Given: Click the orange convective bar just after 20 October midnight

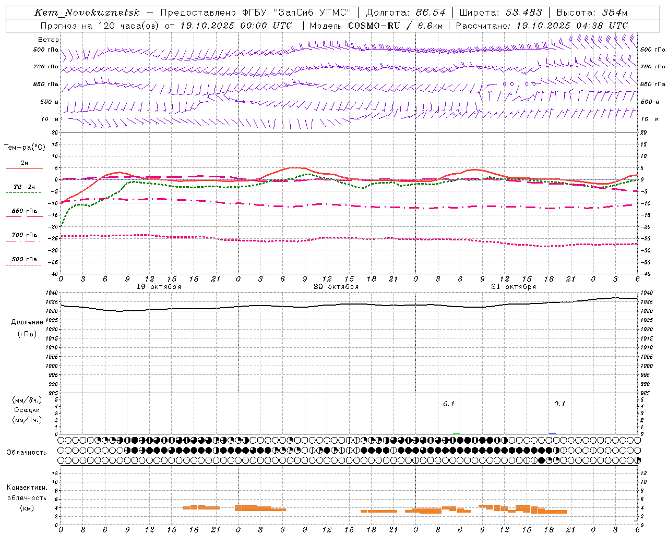Looking at the screenshot, I should pos(245,507).
